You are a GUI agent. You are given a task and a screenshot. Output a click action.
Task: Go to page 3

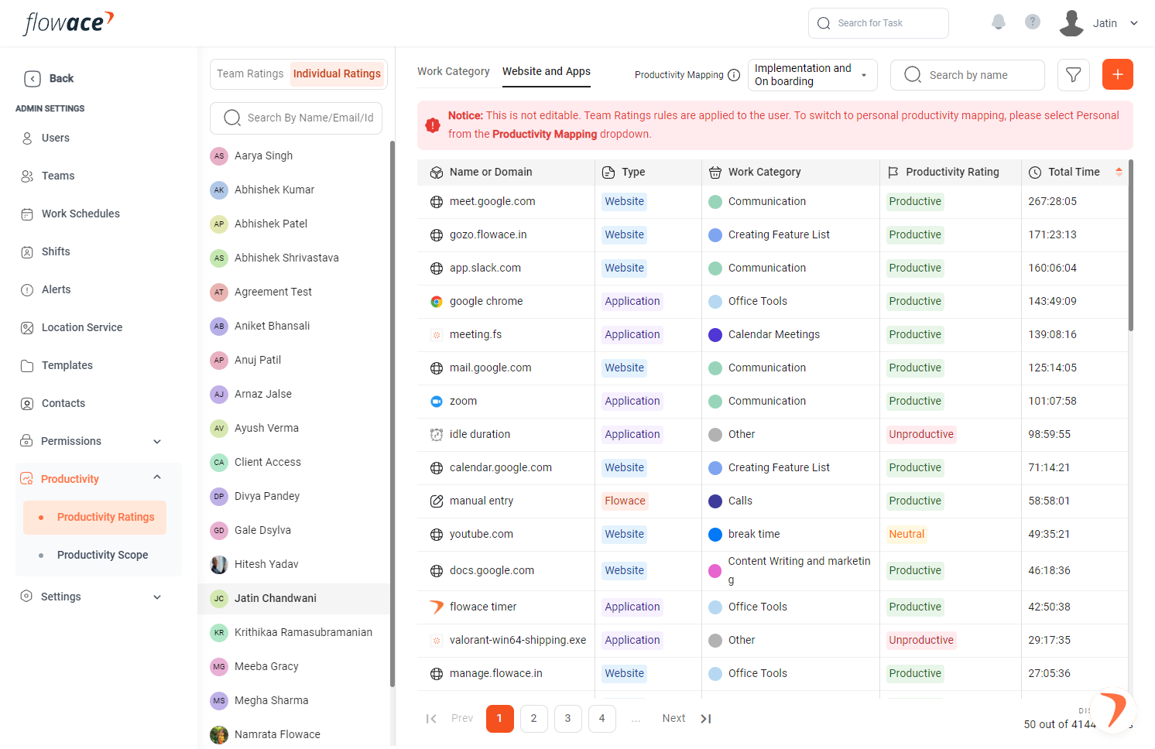[x=567, y=719]
